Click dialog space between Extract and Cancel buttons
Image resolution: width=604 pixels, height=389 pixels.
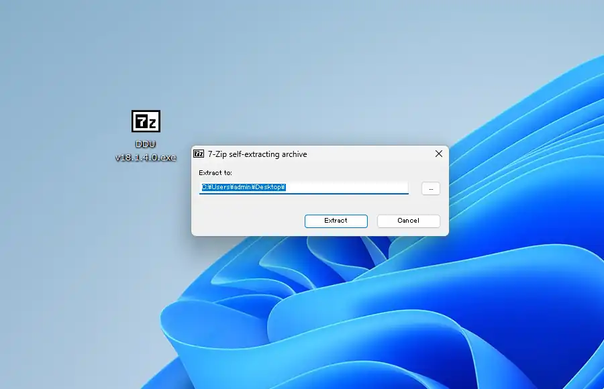(x=372, y=221)
